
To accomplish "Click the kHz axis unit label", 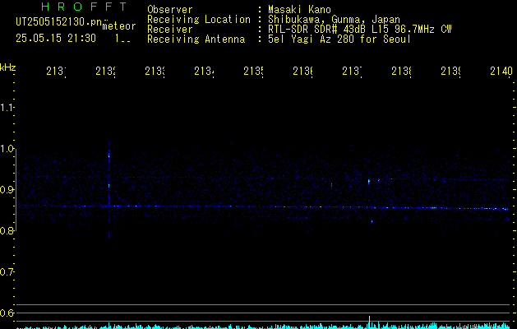I will point(8,67).
